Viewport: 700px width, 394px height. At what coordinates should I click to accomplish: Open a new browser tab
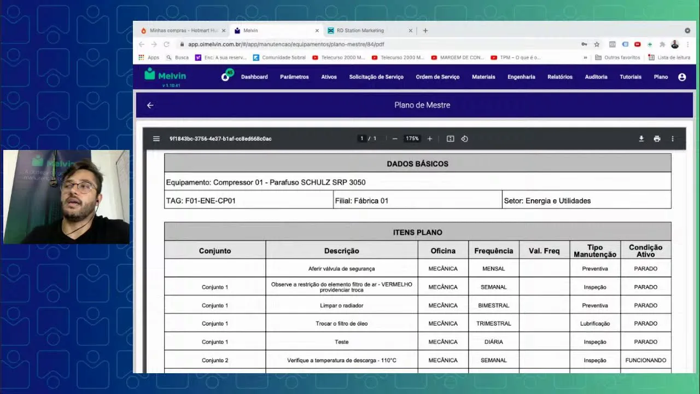[425, 31]
